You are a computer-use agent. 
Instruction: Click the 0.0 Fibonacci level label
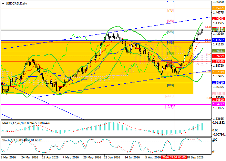click(209, 98)
